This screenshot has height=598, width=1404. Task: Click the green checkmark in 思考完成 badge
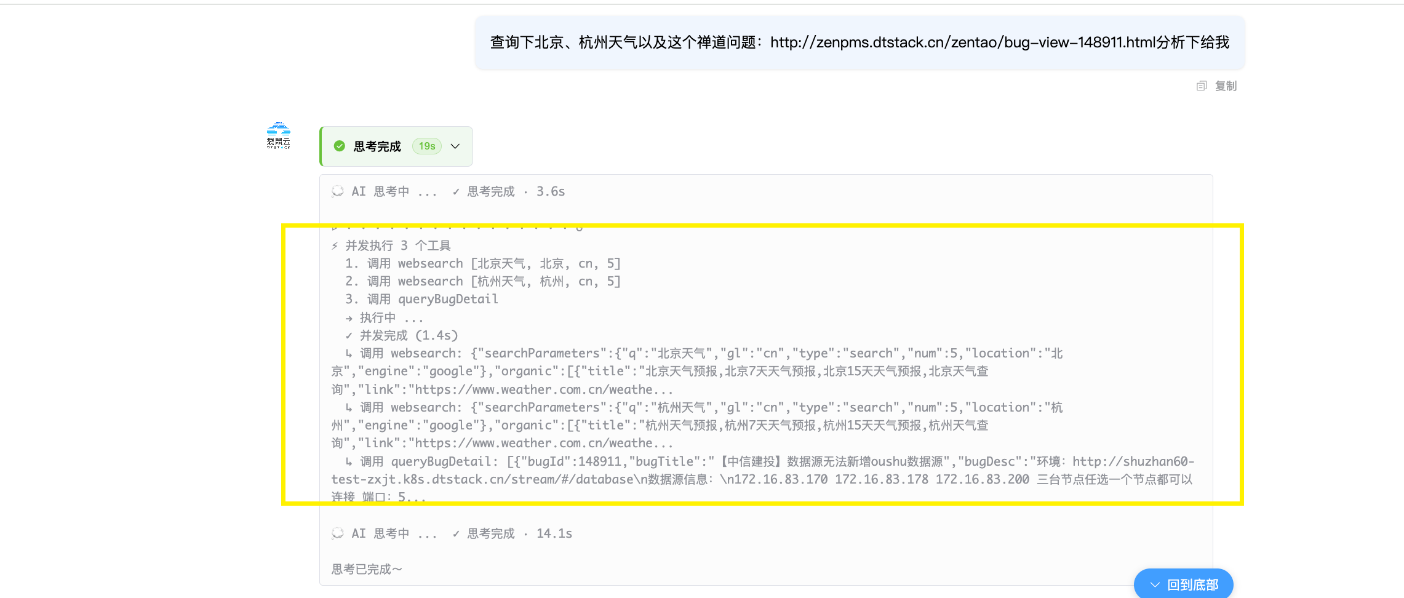point(339,146)
